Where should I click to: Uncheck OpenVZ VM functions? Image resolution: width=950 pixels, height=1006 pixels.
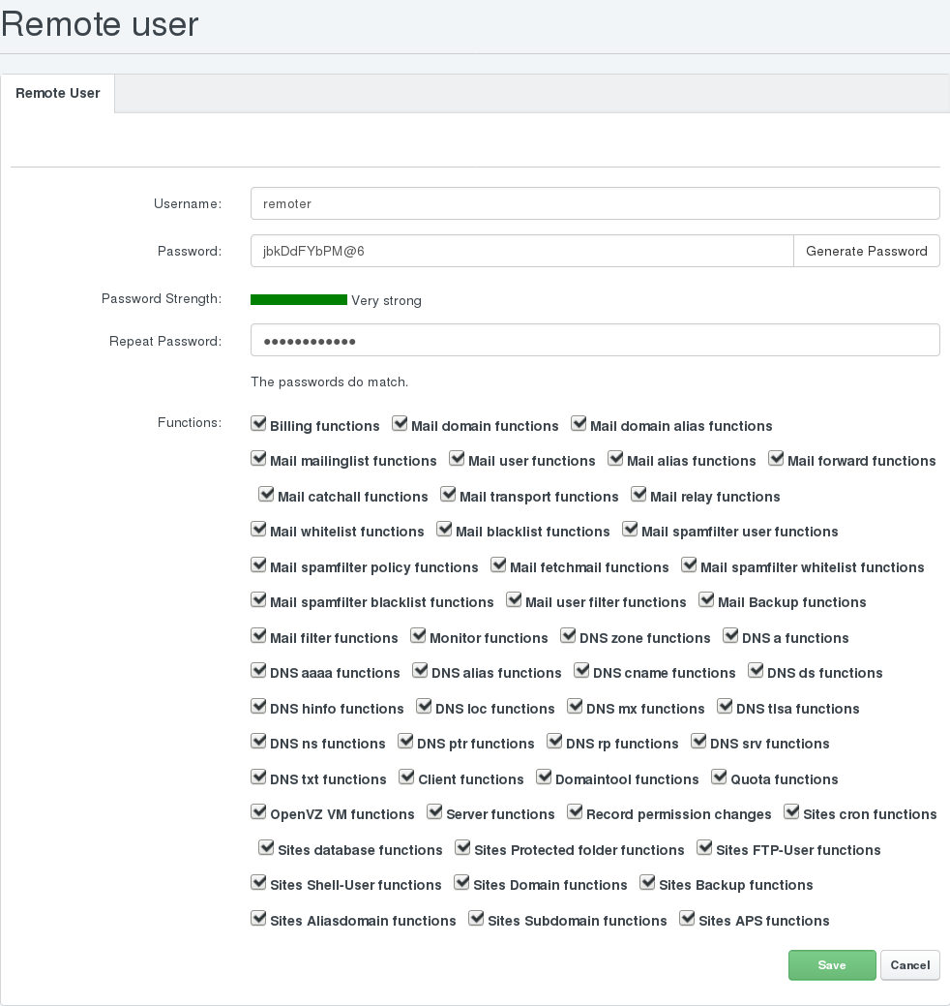coord(258,811)
